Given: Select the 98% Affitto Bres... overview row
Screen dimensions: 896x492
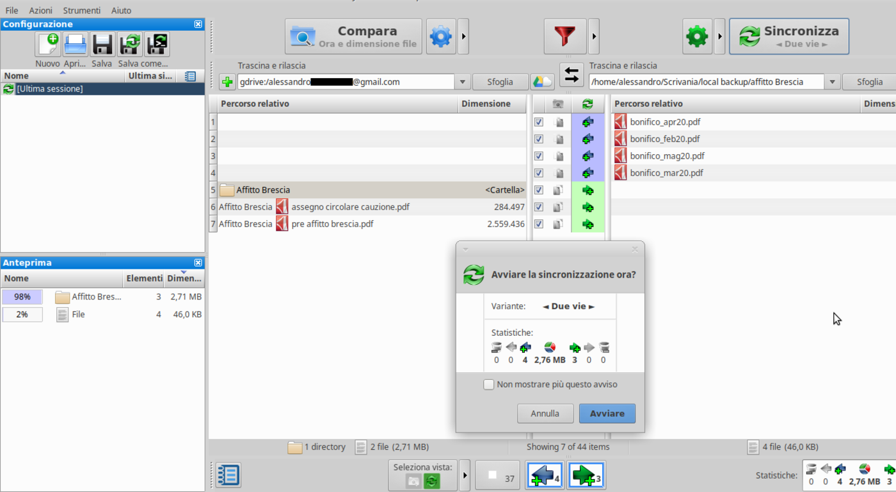Looking at the screenshot, I should (102, 297).
